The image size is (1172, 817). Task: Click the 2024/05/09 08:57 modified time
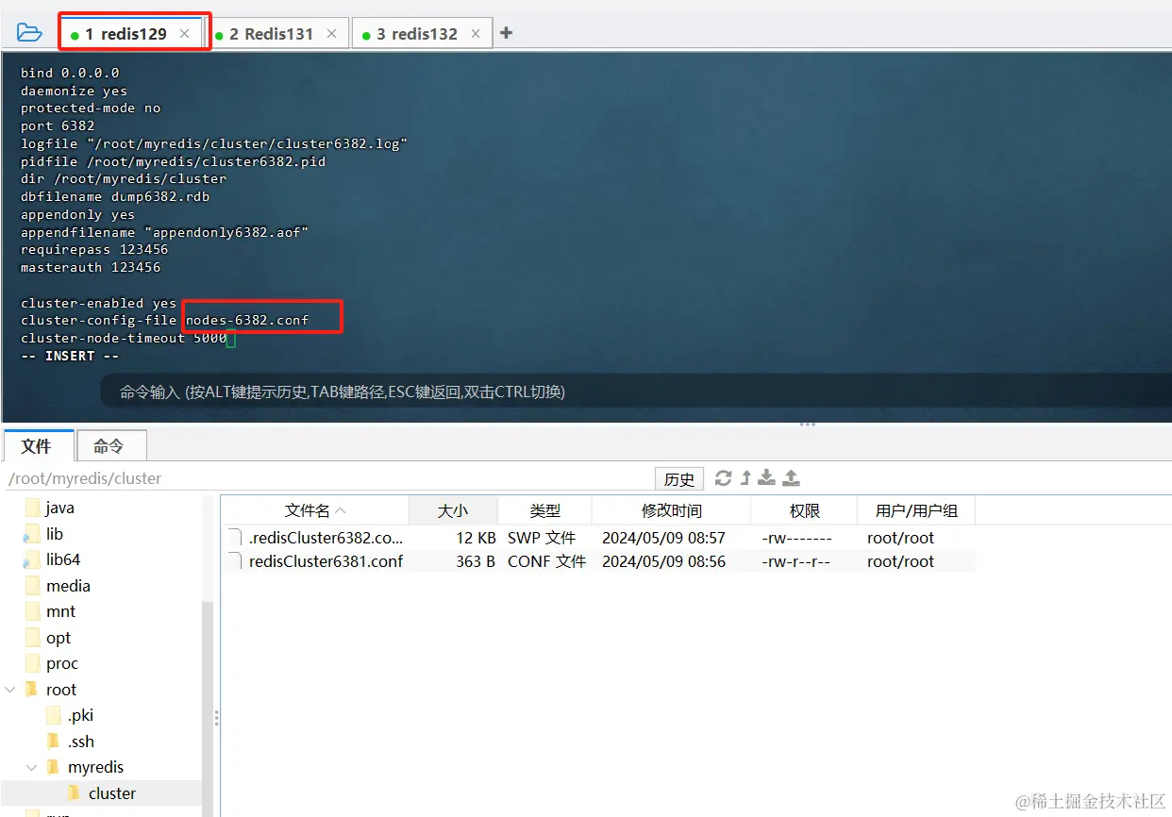663,538
